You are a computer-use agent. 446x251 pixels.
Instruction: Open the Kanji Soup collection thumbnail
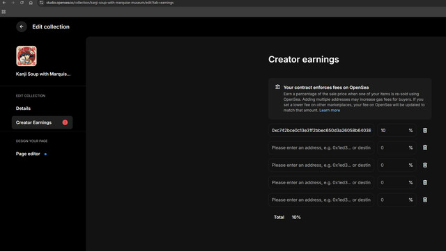pos(26,56)
